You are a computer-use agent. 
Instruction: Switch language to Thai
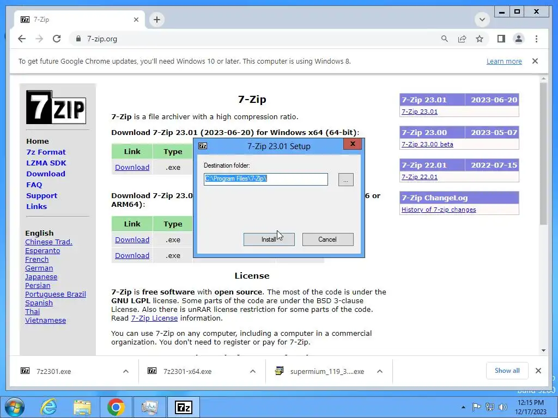pyautogui.click(x=32, y=312)
